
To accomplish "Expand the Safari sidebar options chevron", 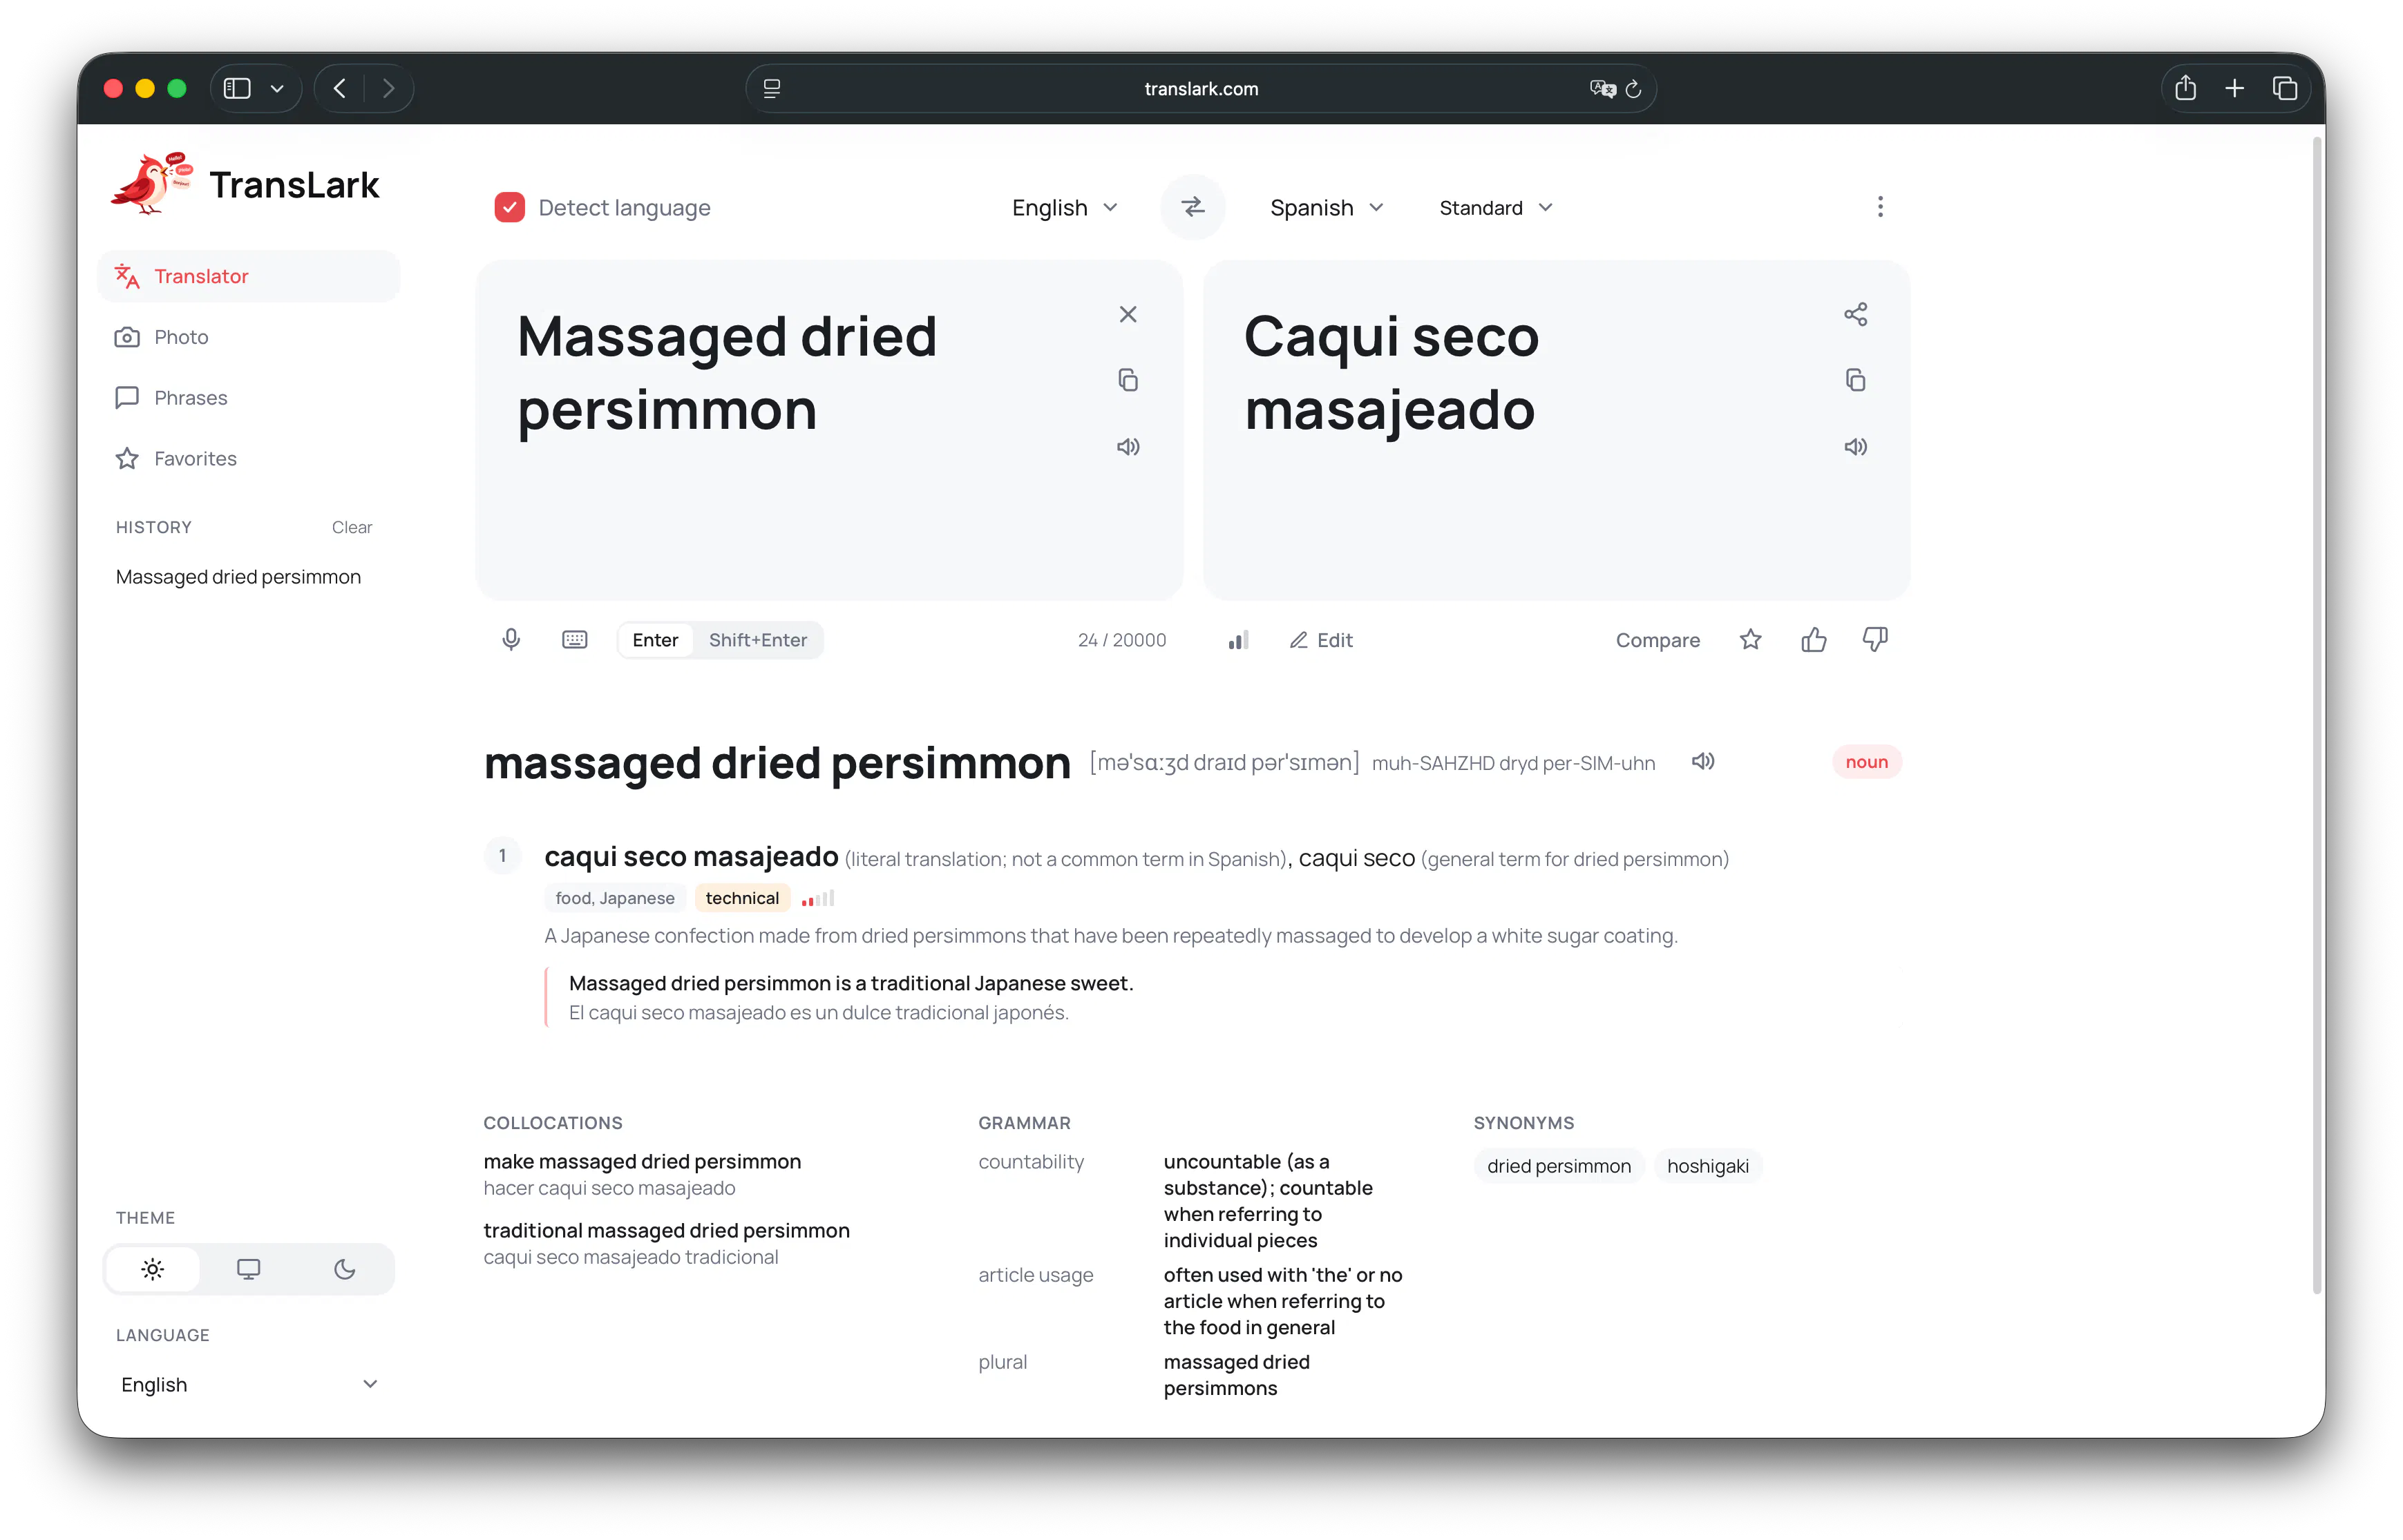I will point(277,89).
